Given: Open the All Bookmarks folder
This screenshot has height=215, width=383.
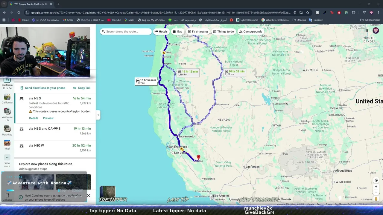Looking at the screenshot, I should [x=370, y=20].
